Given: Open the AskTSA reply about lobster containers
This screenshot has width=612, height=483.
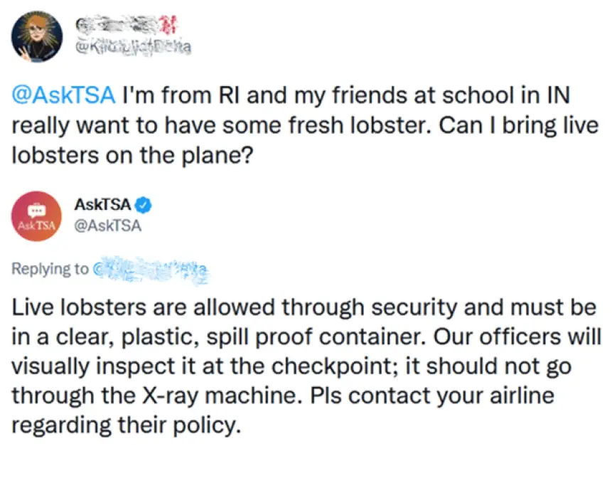Looking at the screenshot, I should point(306,366).
